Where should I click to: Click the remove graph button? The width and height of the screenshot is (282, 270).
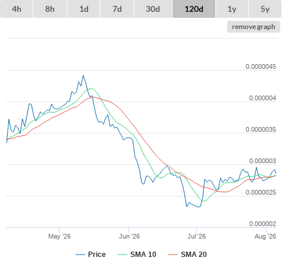[253, 27]
